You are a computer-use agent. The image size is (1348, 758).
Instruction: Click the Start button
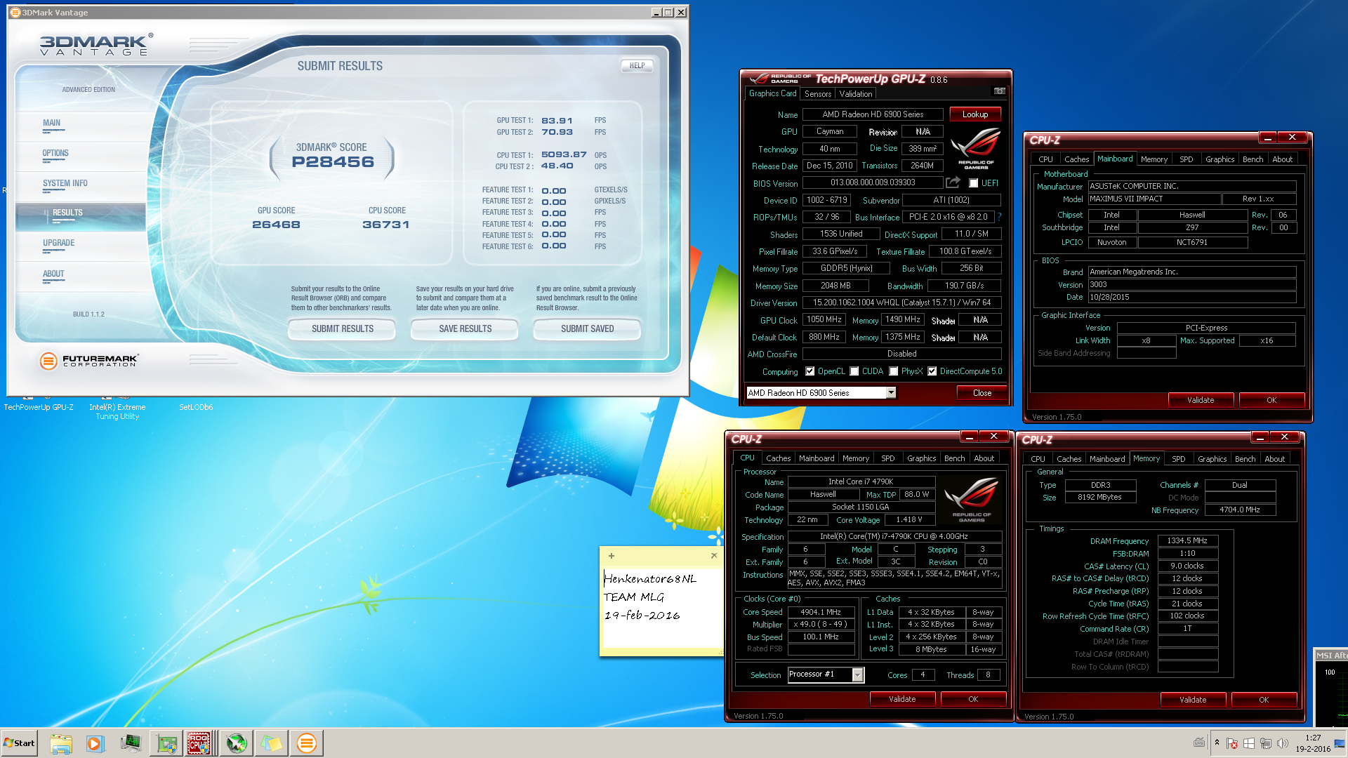[19, 743]
